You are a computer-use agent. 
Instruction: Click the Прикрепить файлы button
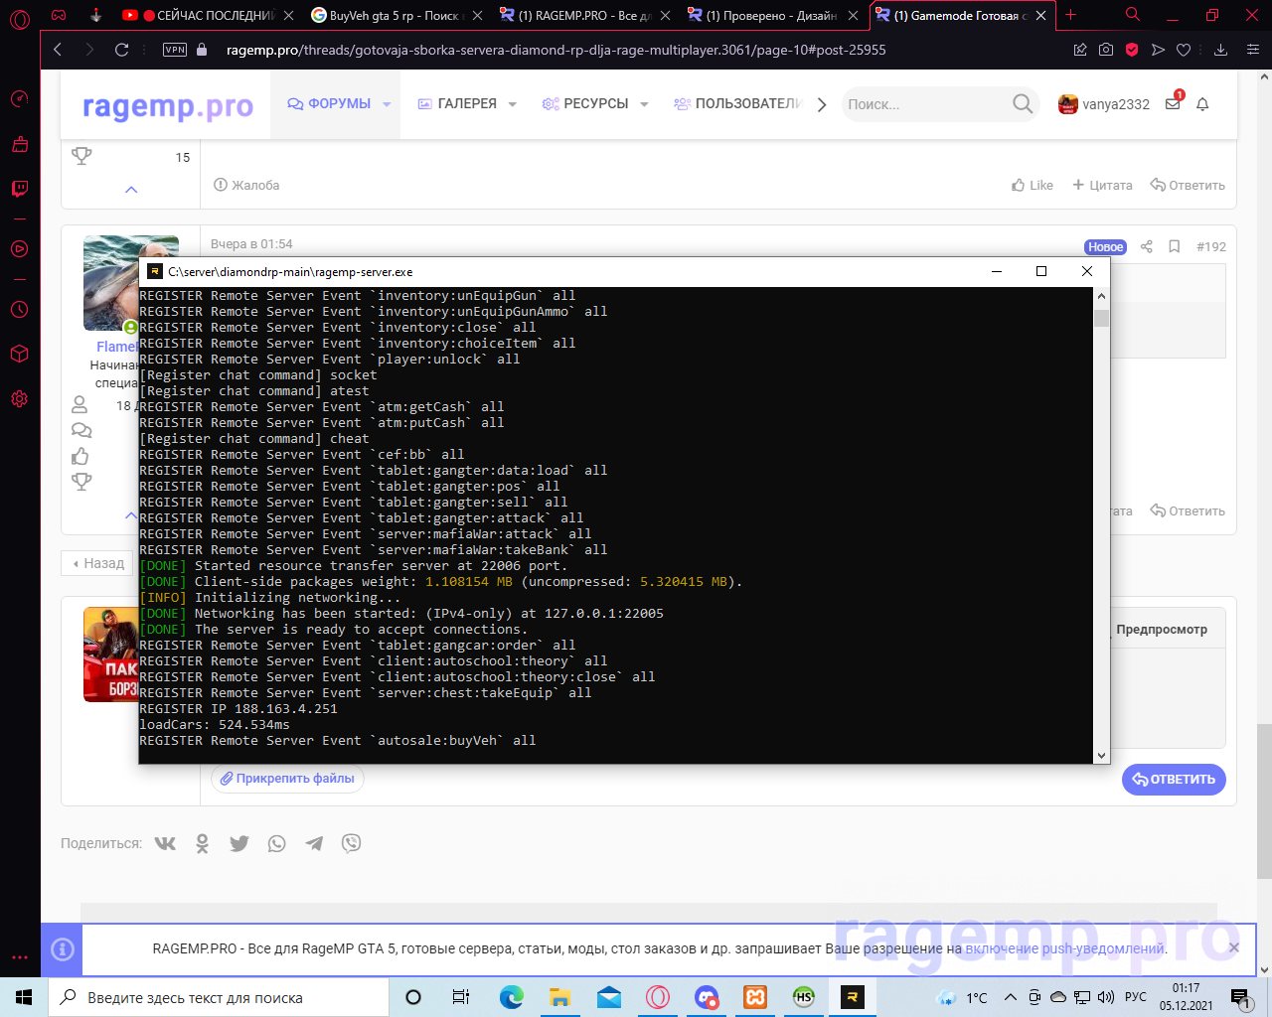287,779
